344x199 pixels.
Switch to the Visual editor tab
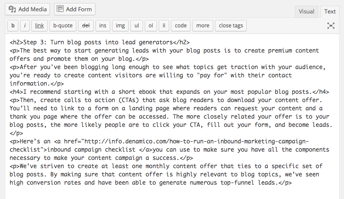(x=306, y=12)
